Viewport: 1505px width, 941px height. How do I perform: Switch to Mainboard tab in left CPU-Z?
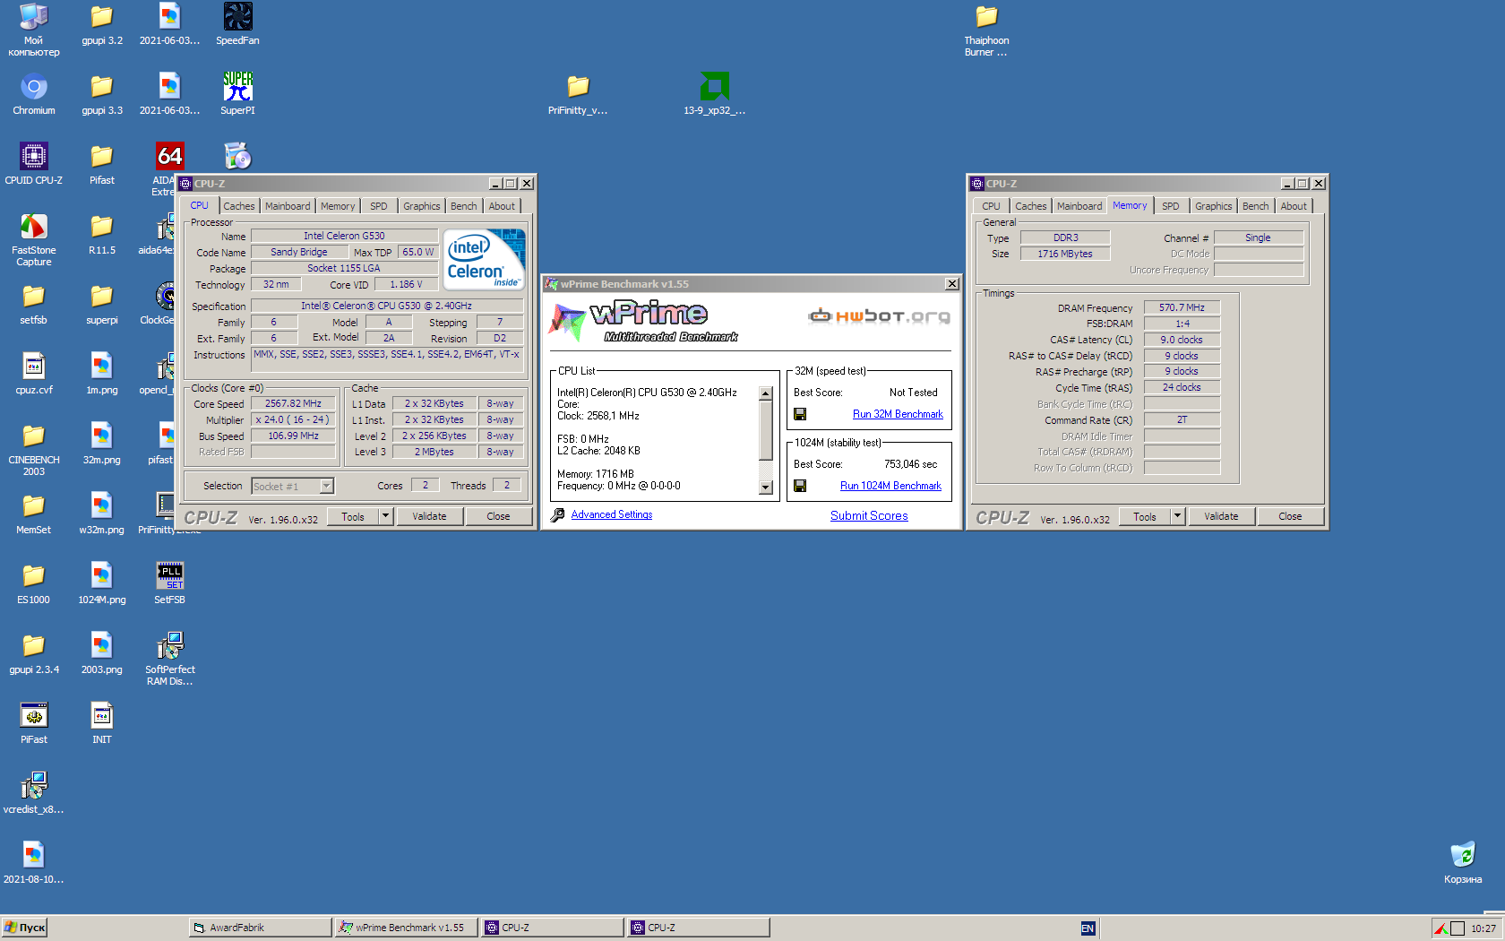tap(288, 206)
